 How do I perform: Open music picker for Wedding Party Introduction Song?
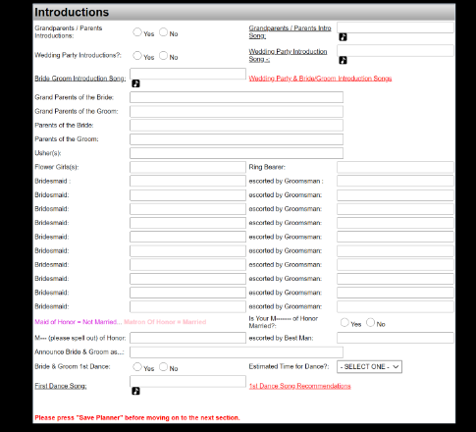[x=343, y=60]
